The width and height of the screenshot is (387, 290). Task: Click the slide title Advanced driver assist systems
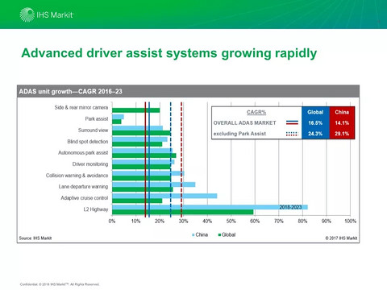tap(169, 53)
